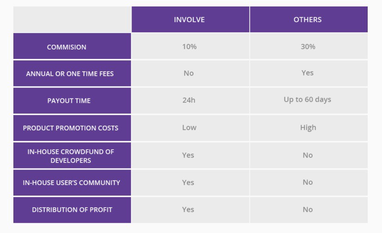382x233 pixels.
Task: Select the COMMISION row label
Action: tap(72, 46)
